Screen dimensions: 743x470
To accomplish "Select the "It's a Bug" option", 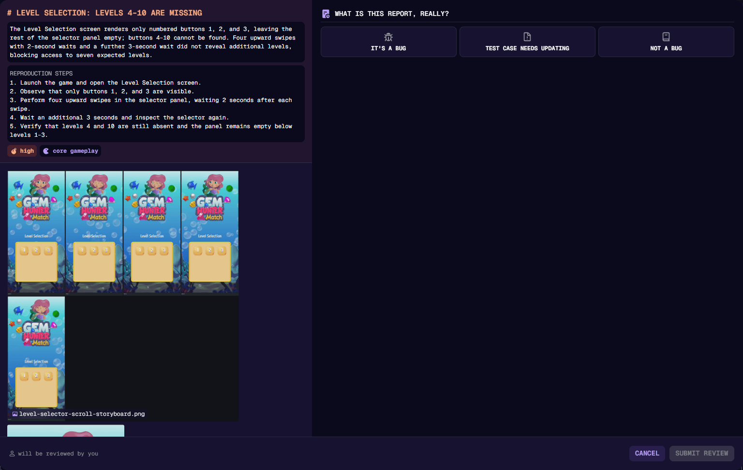I will [x=388, y=42].
